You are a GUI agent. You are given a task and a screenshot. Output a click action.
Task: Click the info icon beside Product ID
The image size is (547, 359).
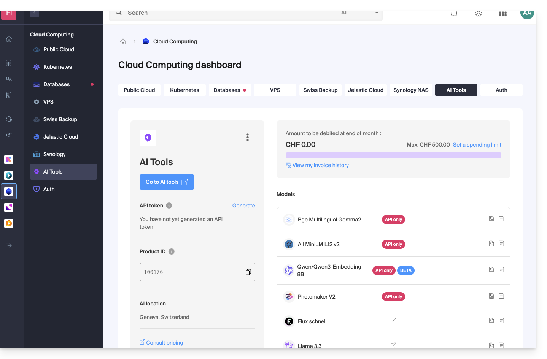(172, 251)
